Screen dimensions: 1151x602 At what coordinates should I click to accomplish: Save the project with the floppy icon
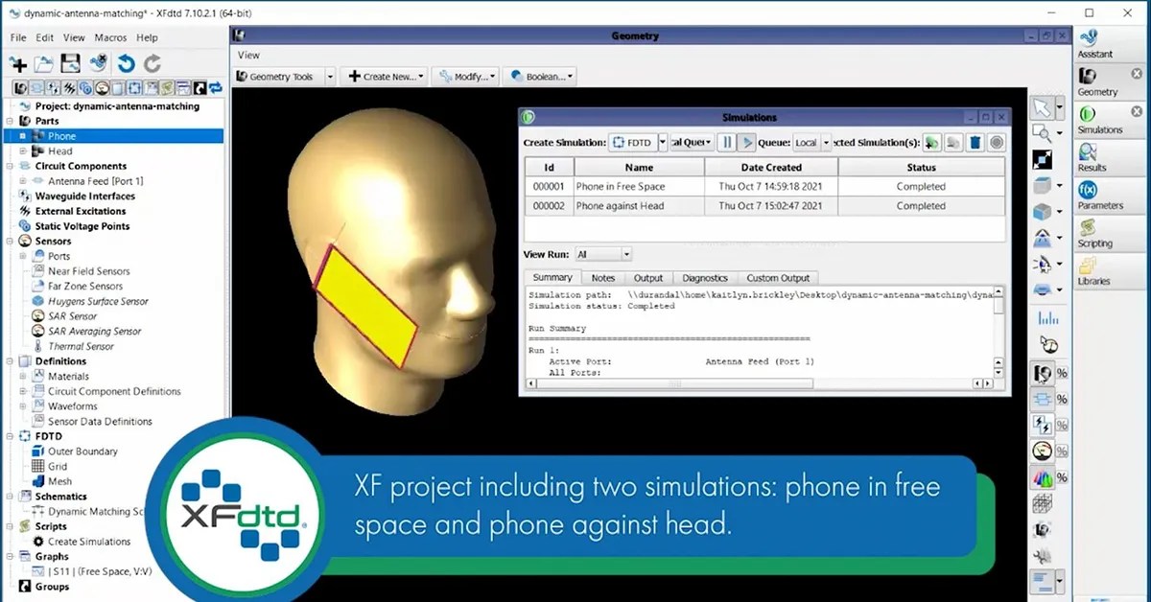[70, 65]
